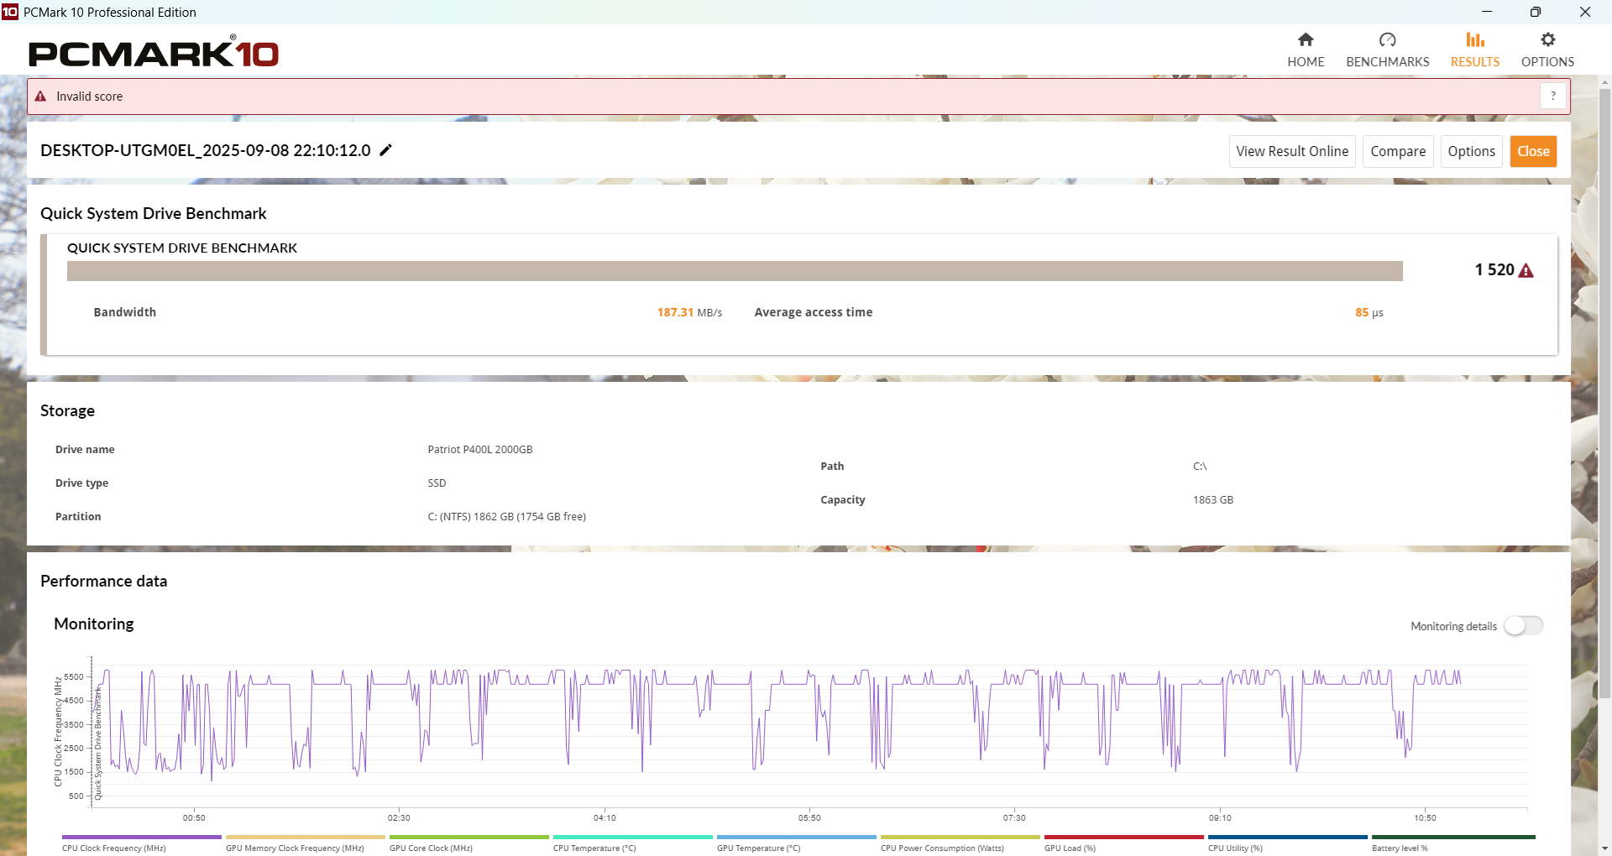Toggle the Monitoring details switch
This screenshot has height=856, width=1612.
tap(1523, 626)
